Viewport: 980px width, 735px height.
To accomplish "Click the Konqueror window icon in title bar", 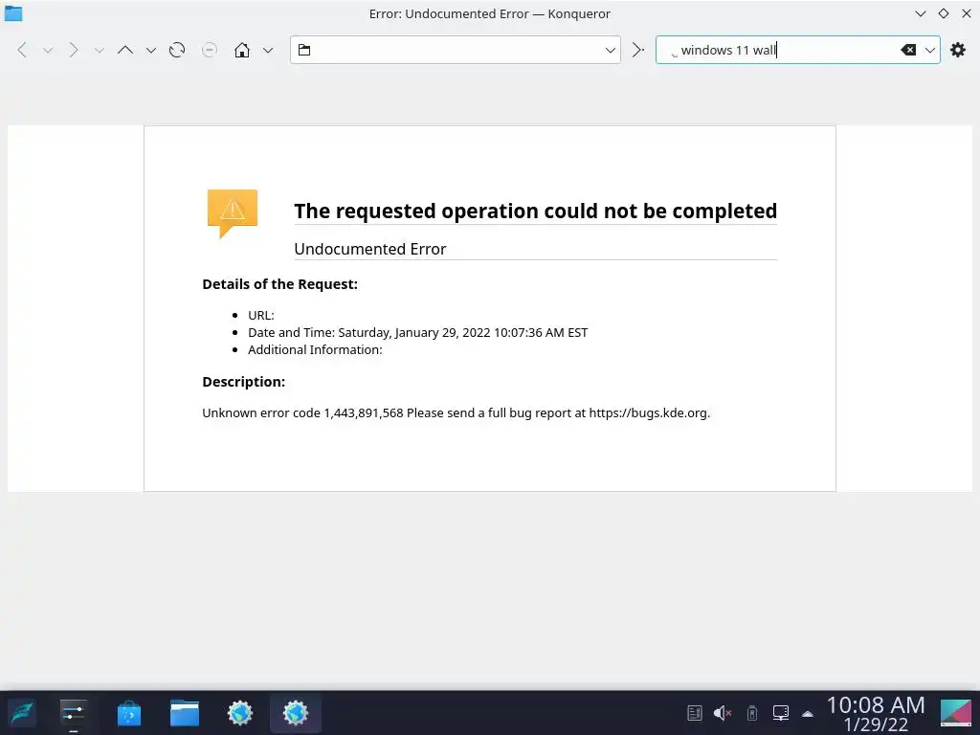I will click(x=13, y=13).
